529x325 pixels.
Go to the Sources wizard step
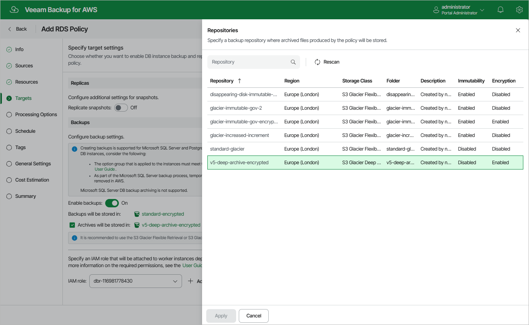(x=24, y=66)
